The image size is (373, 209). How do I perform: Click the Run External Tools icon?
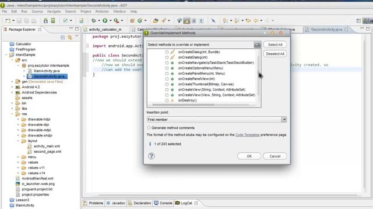(x=117, y=21)
